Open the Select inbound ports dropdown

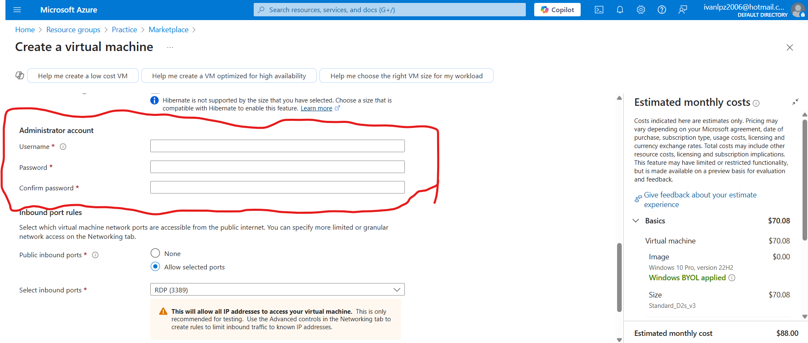[x=277, y=289]
